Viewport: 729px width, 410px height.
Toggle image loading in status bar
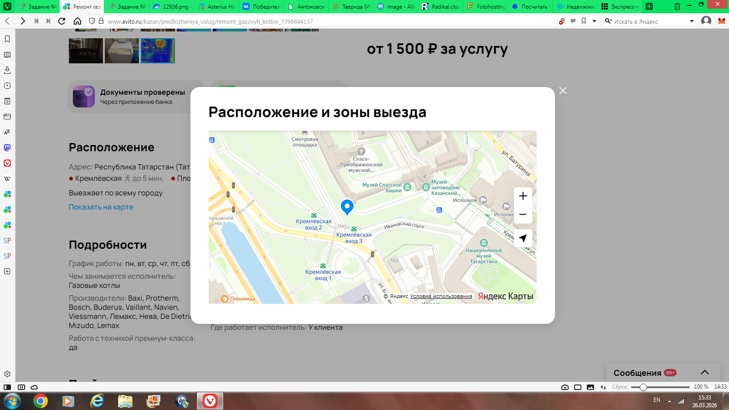tap(590, 387)
